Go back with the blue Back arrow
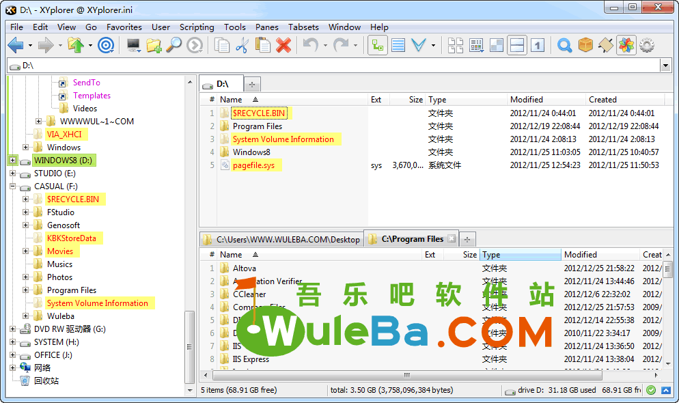This screenshot has width=679, height=403. 16,45
